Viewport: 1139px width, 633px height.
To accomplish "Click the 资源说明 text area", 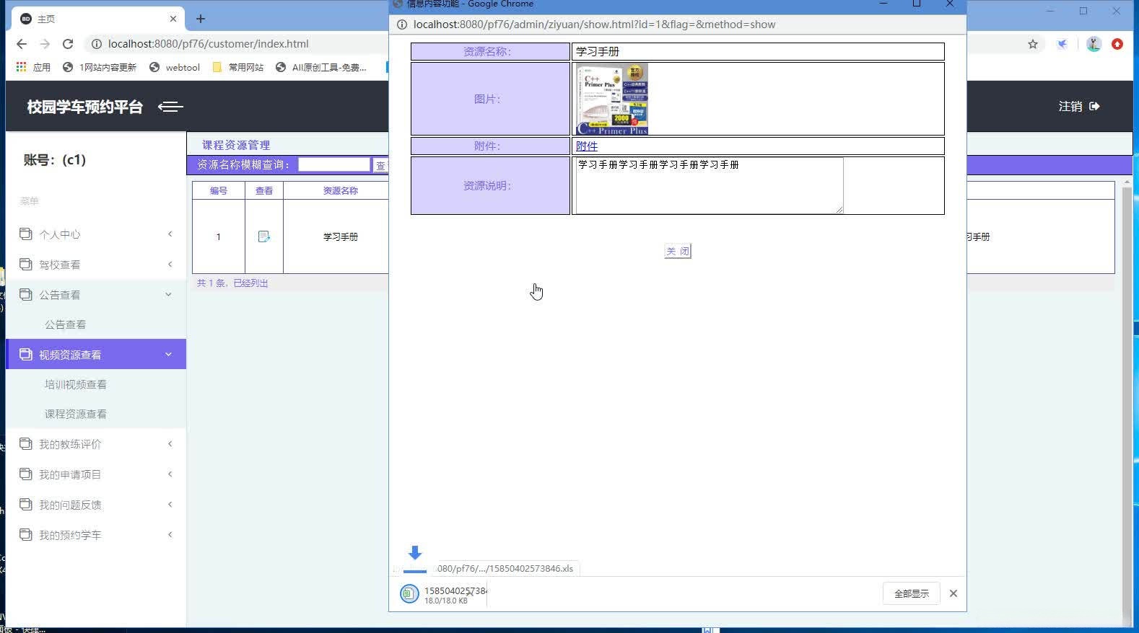I will click(708, 185).
